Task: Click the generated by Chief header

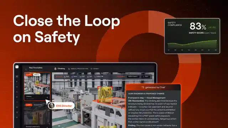Action: [153, 87]
